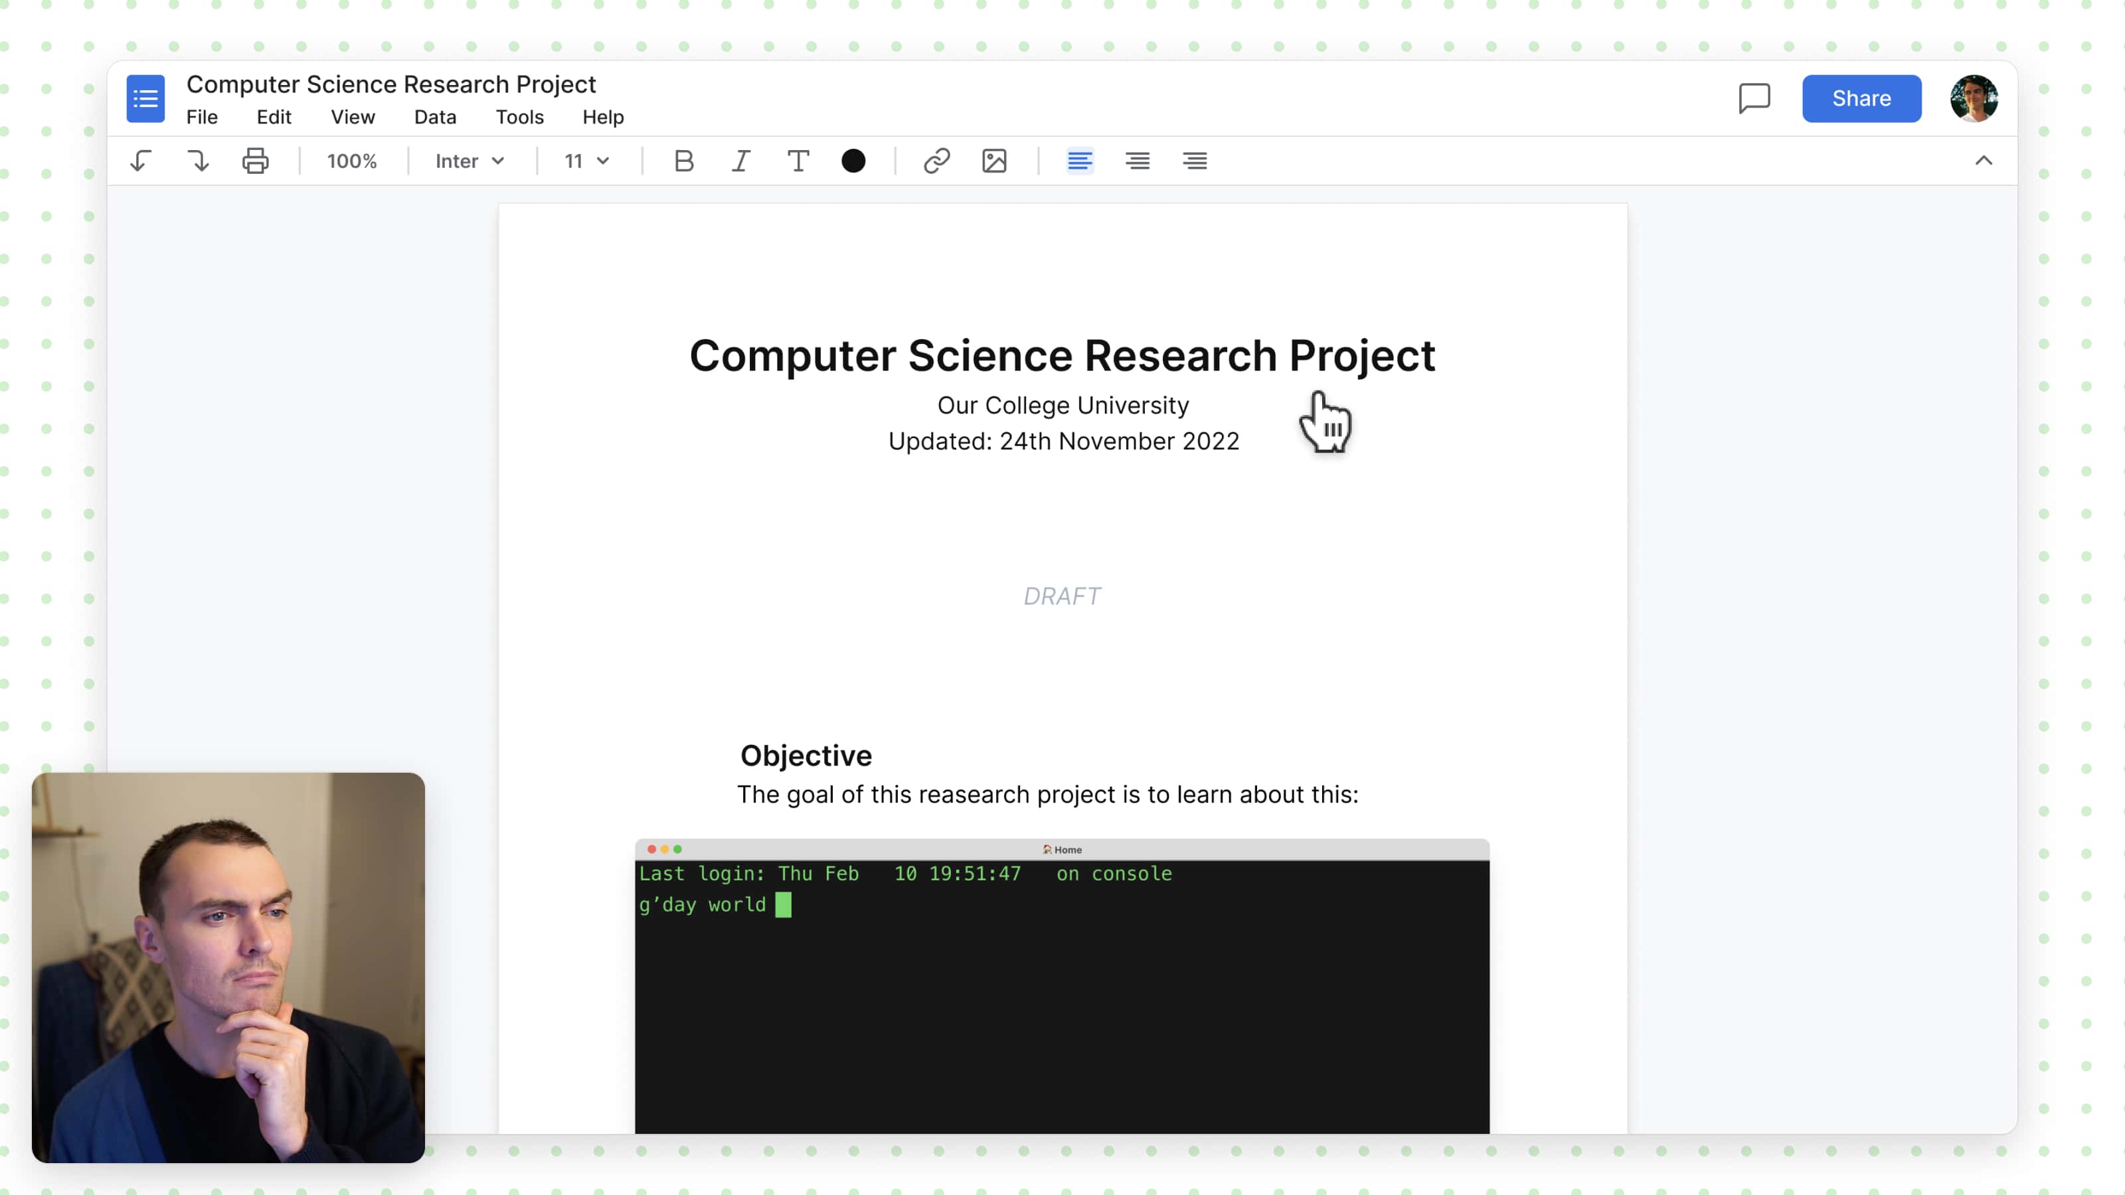Click the 100% zoom level
2125x1195 pixels.
[351, 161]
